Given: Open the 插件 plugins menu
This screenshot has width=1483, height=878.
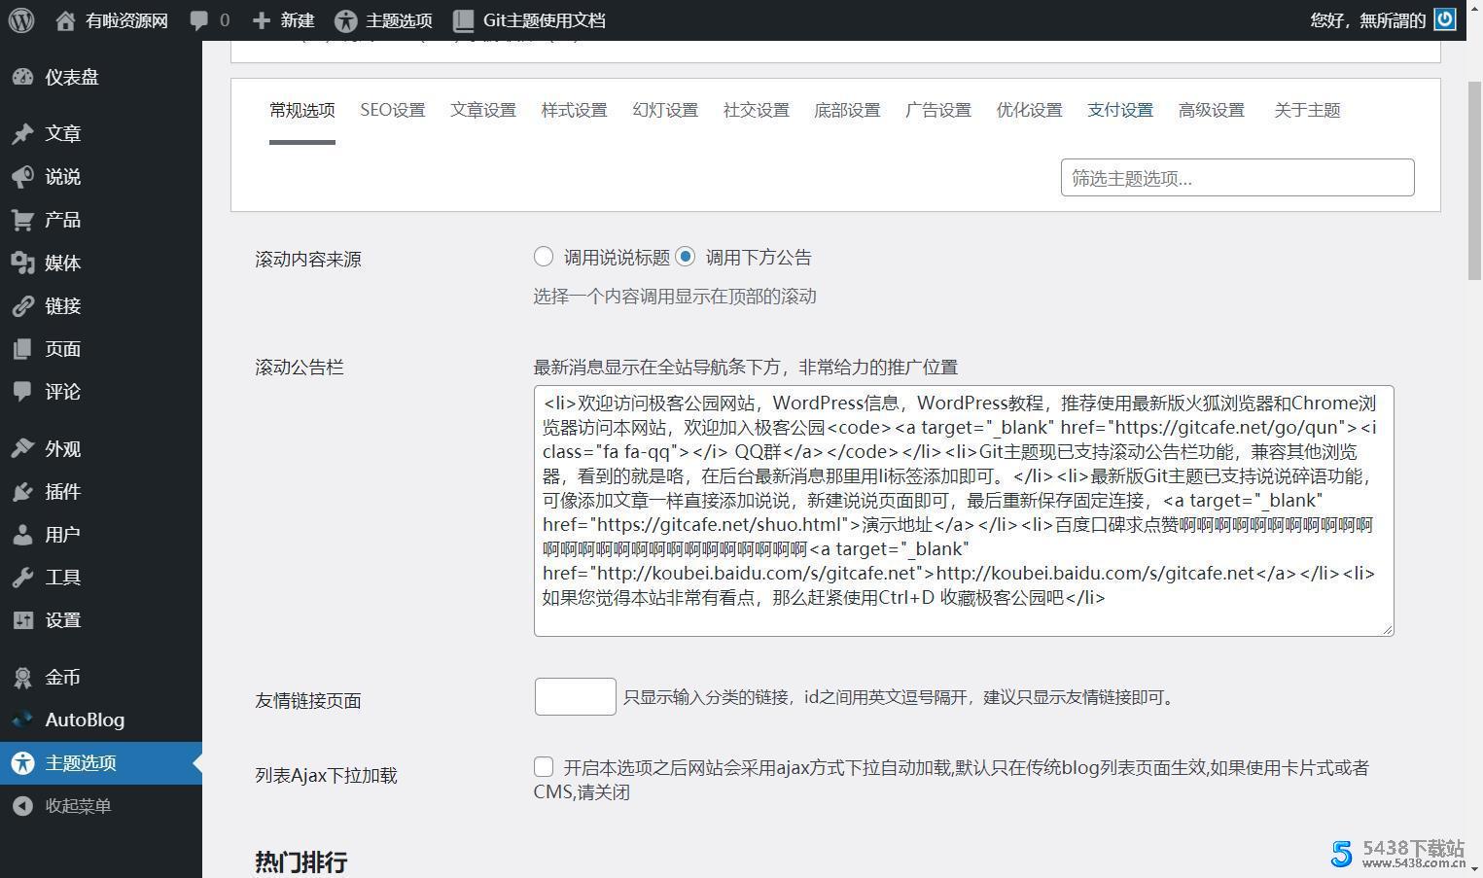Looking at the screenshot, I should tap(62, 492).
